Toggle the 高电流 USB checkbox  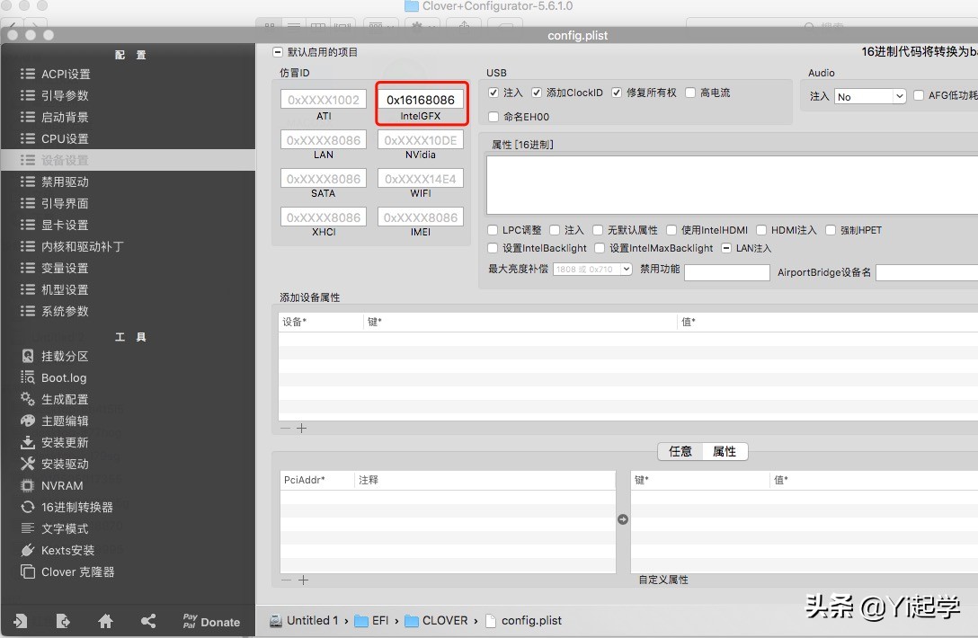pyautogui.click(x=690, y=93)
